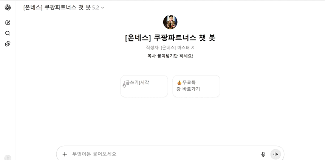Click the plus attach icon in composer
This screenshot has width=325, height=160.
pos(65,154)
